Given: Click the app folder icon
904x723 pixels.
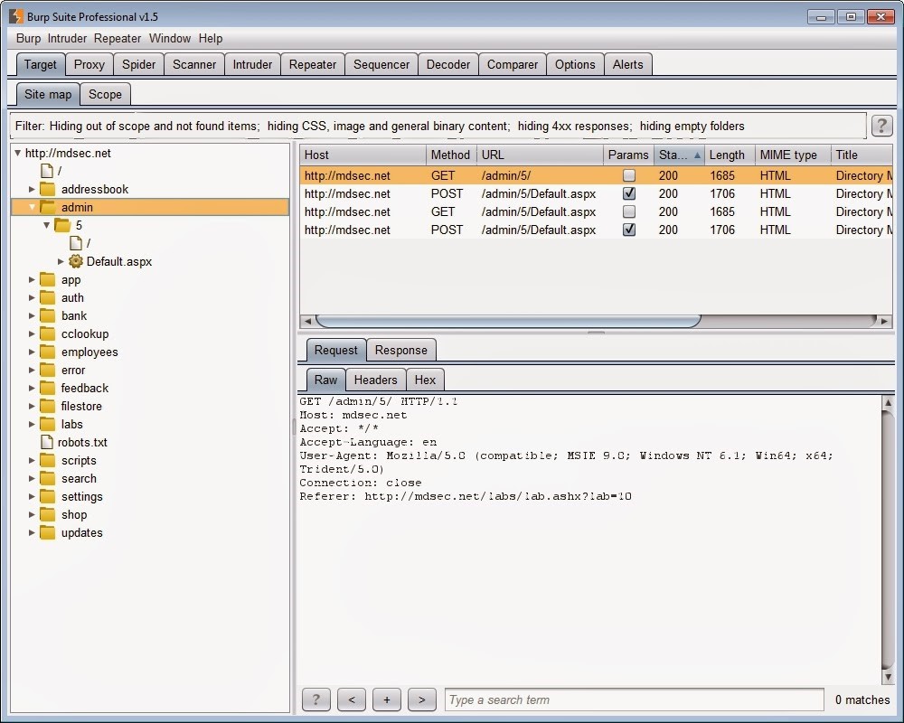Looking at the screenshot, I should 47,279.
